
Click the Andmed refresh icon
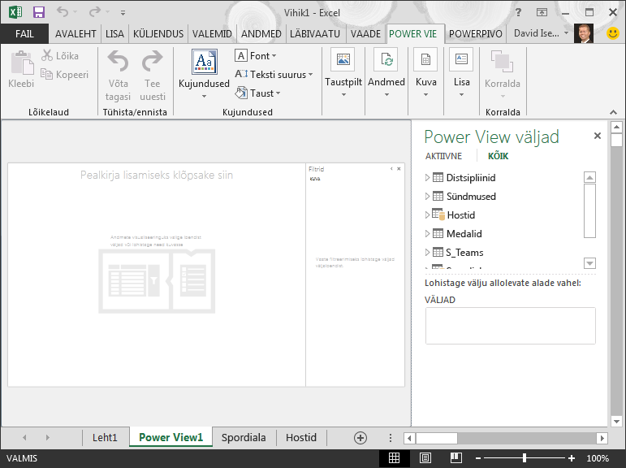[x=386, y=59]
